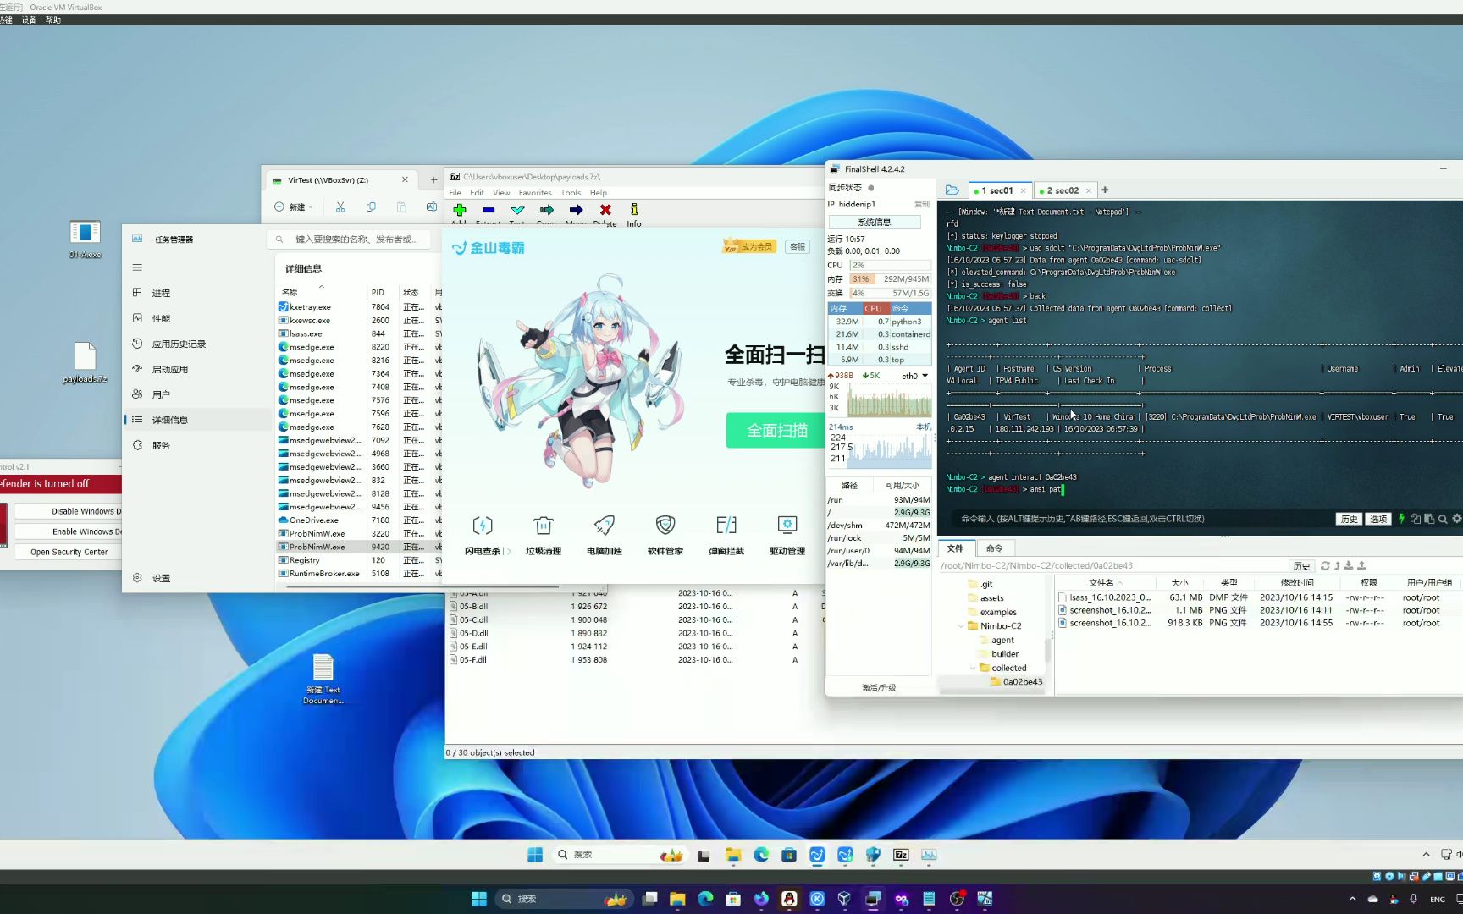Collapse collected folder tree node
The image size is (1463, 914).
972,668
